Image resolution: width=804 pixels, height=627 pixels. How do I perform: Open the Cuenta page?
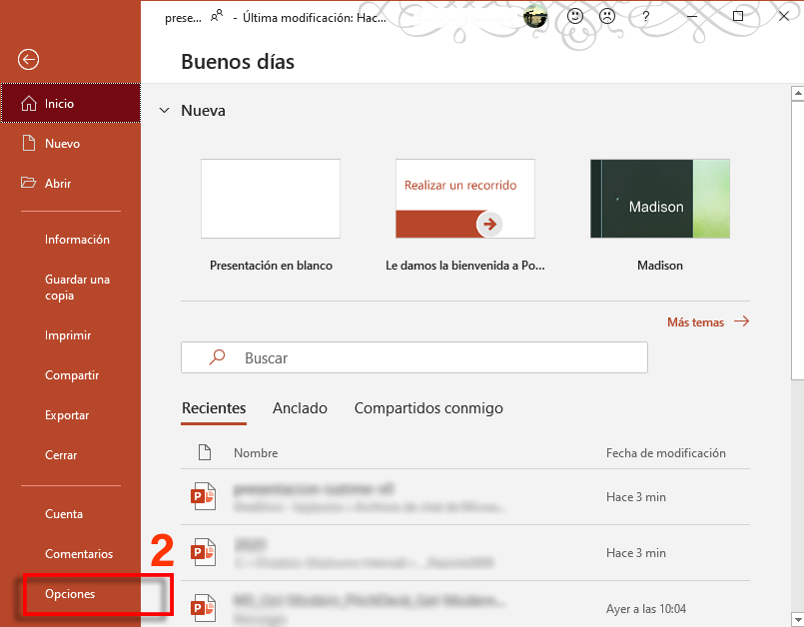64,514
